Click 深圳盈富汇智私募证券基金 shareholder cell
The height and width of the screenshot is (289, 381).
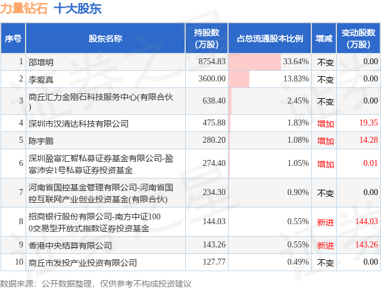[x=105, y=164]
